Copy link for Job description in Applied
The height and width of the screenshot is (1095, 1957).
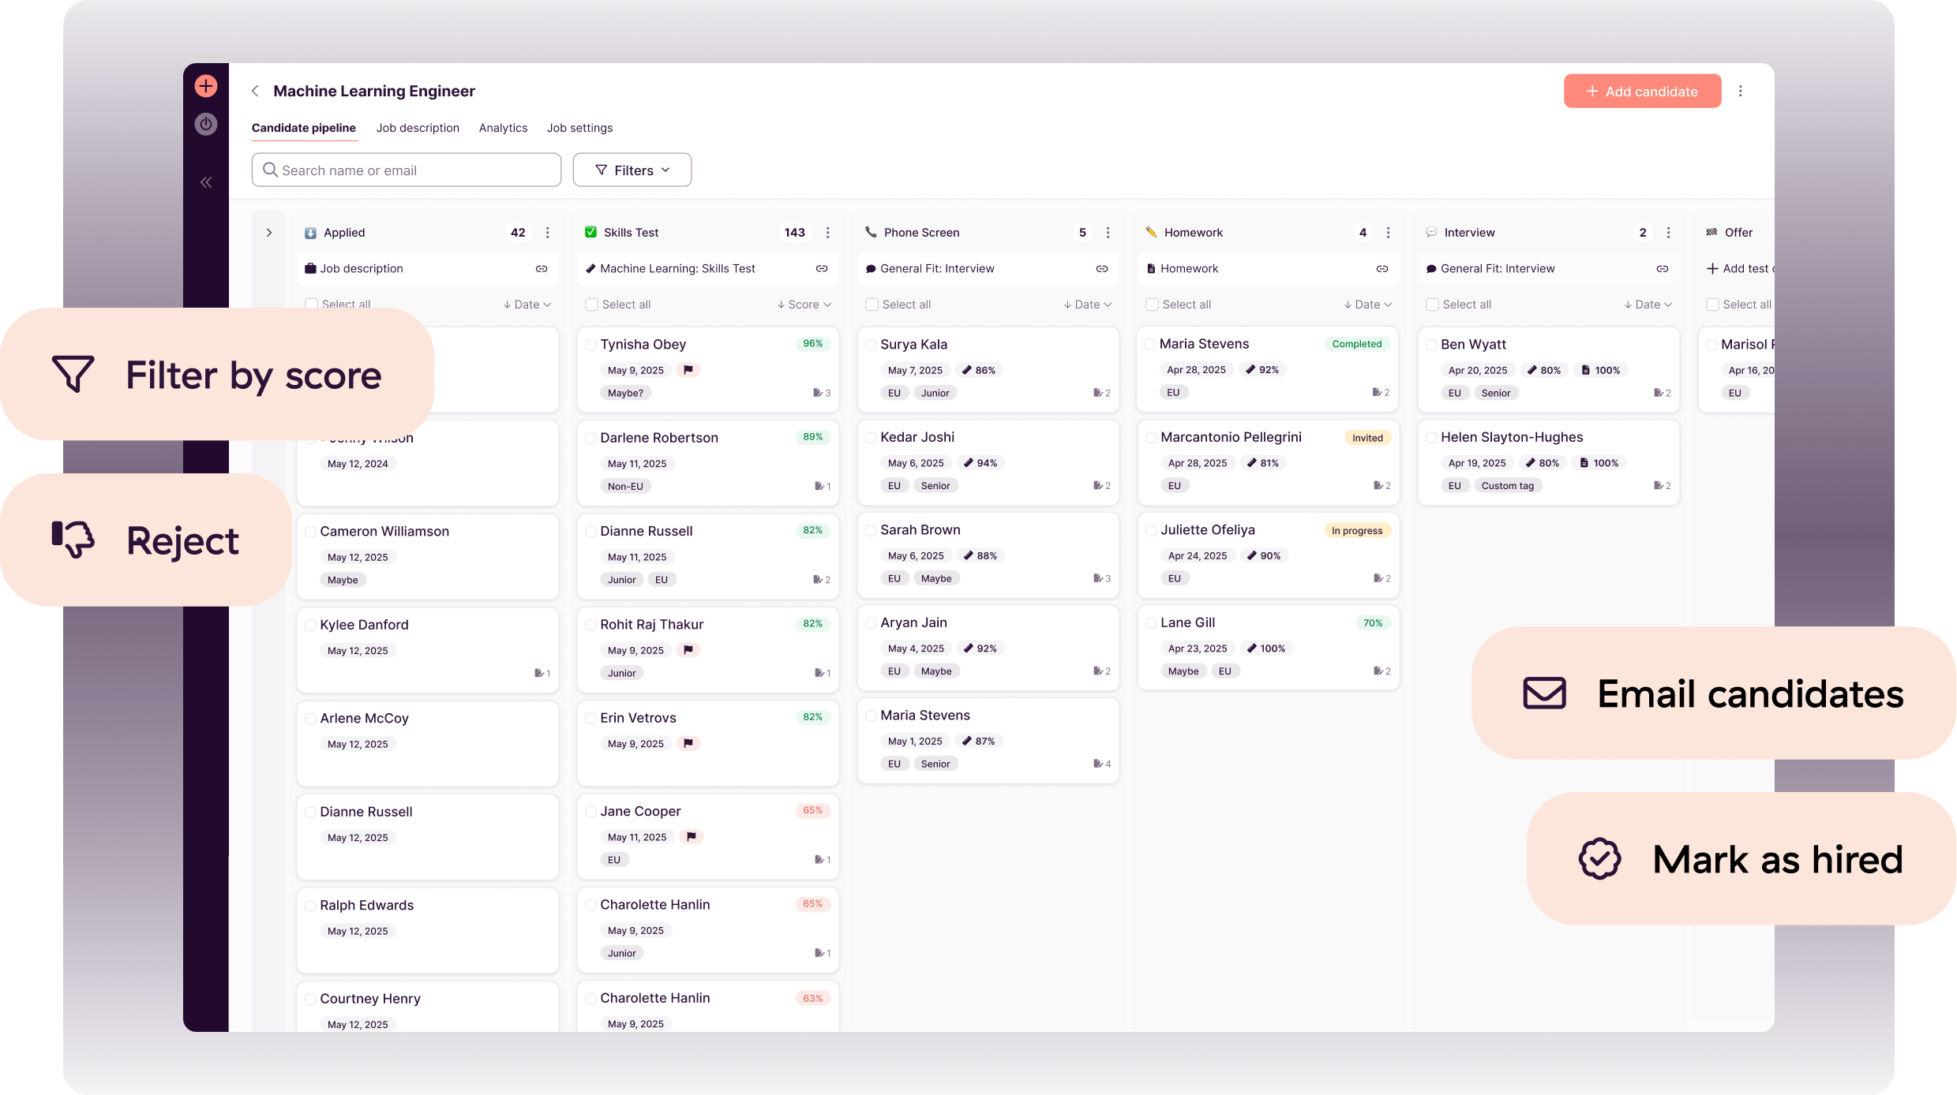click(542, 269)
